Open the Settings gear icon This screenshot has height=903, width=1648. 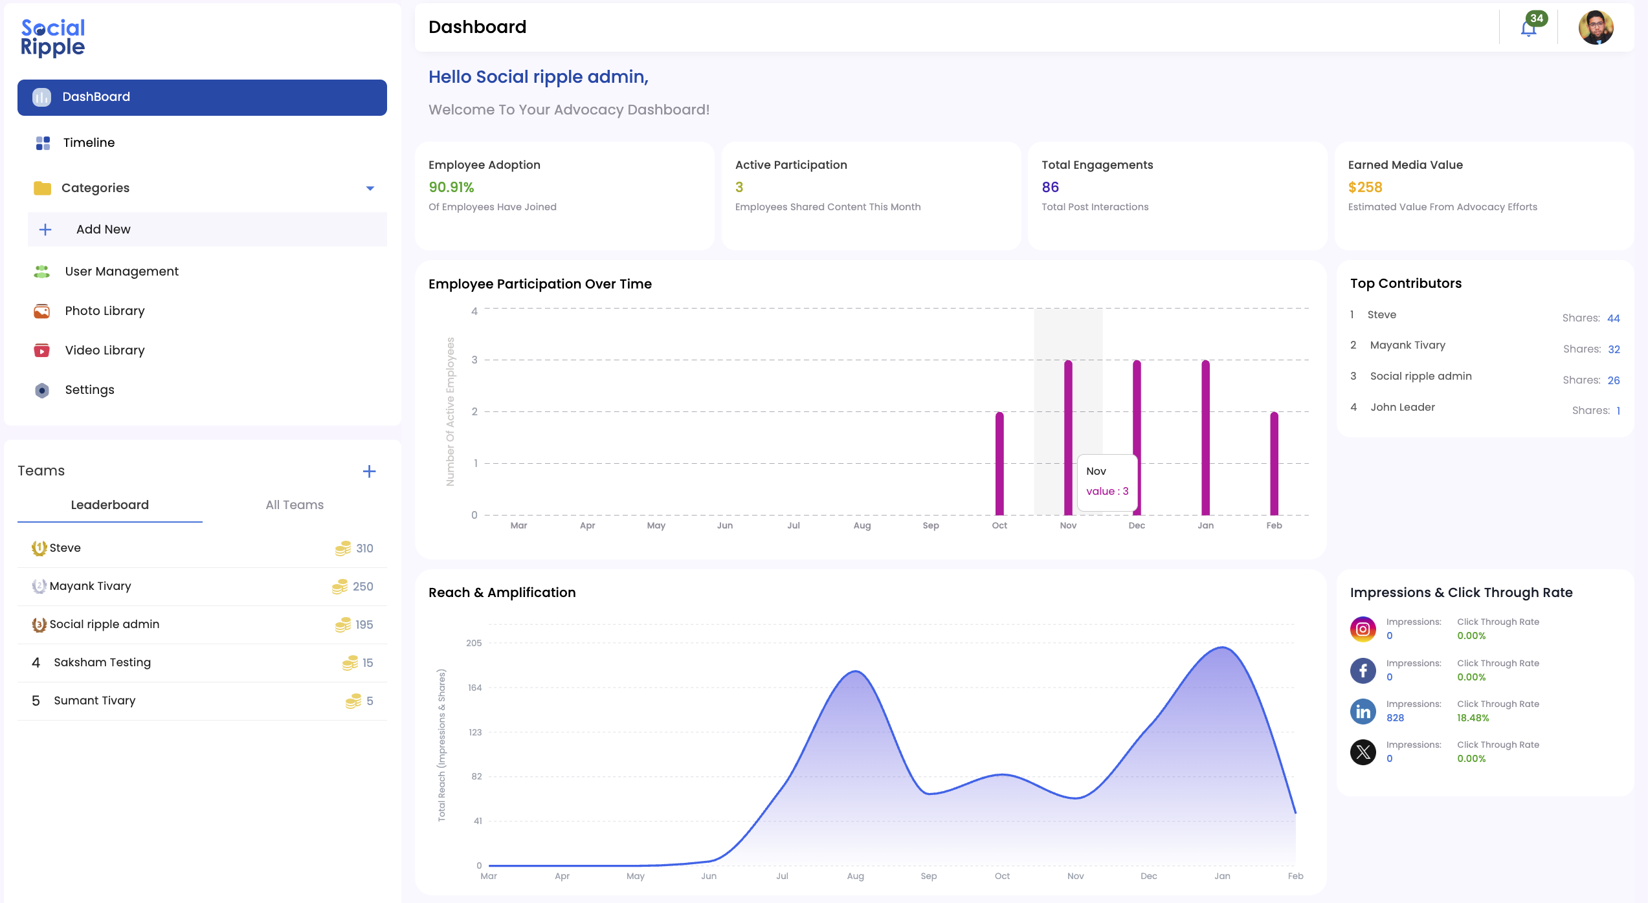click(x=41, y=390)
